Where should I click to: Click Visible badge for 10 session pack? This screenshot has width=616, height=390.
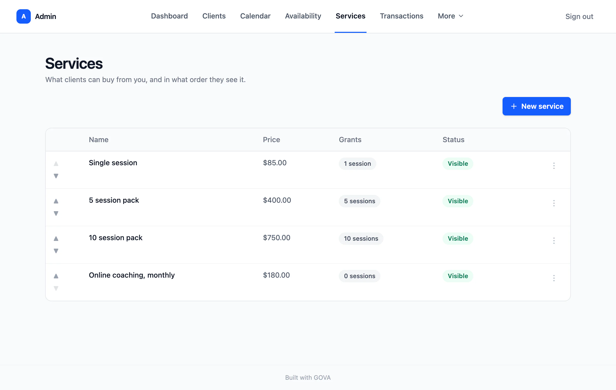[458, 239]
